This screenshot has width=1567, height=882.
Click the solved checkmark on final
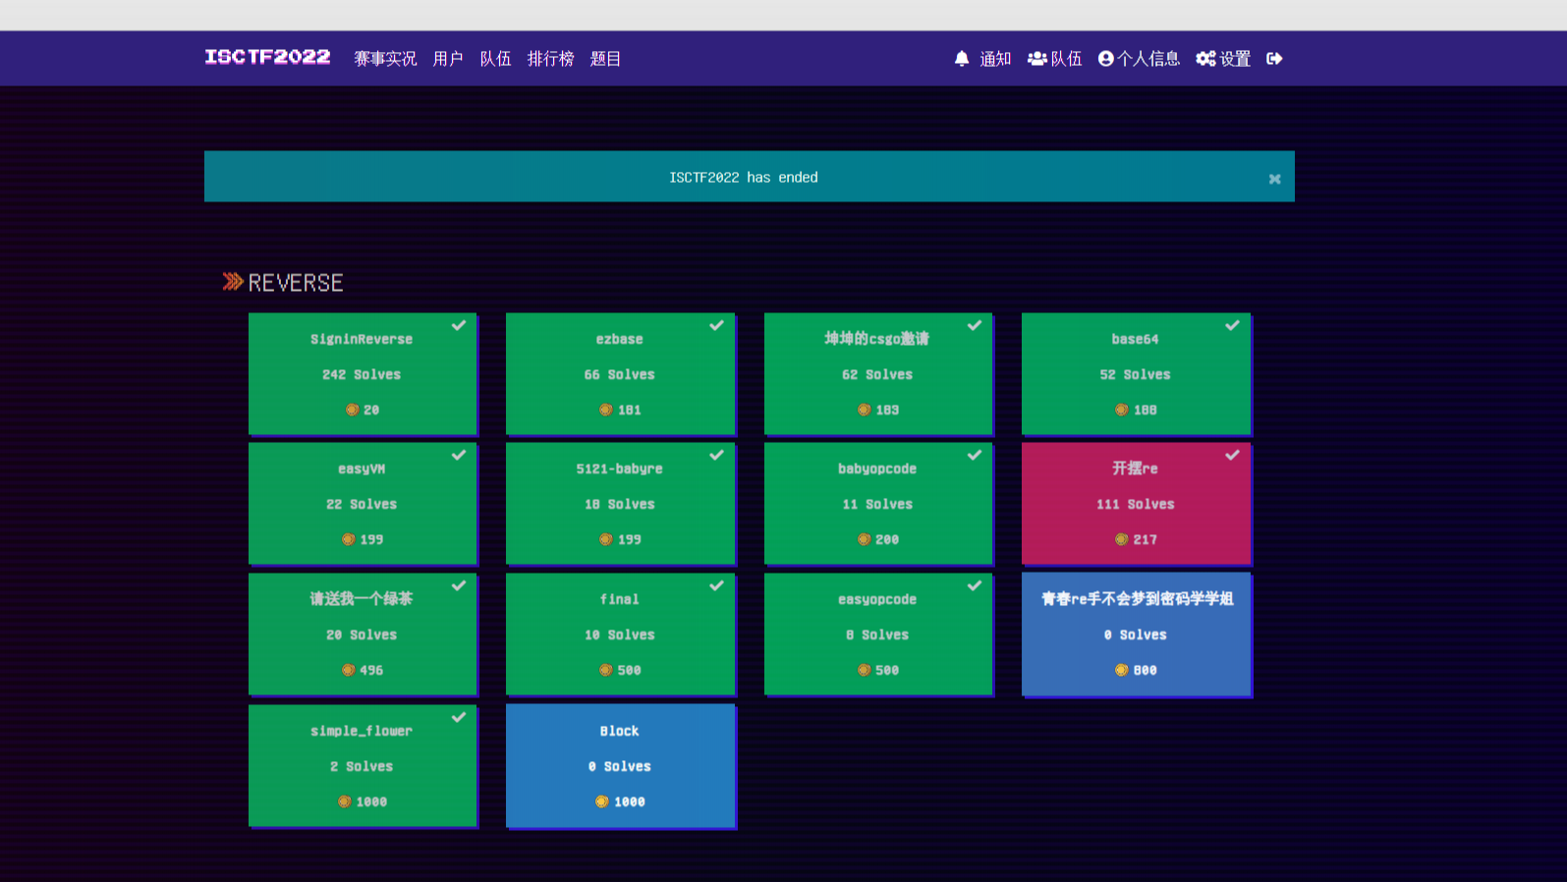click(x=716, y=585)
